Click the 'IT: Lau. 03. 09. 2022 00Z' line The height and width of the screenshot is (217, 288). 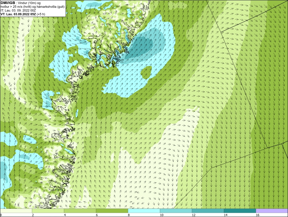pyautogui.click(x=18, y=10)
